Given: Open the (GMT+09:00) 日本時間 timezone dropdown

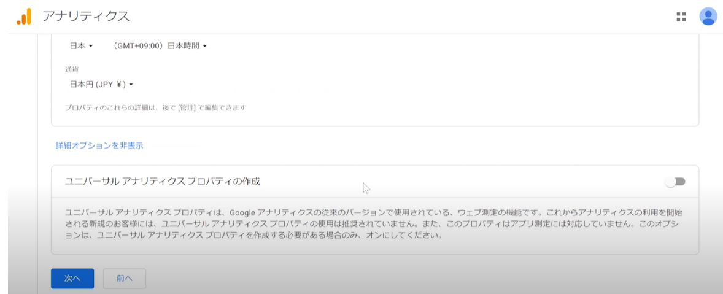Looking at the screenshot, I should pos(159,45).
